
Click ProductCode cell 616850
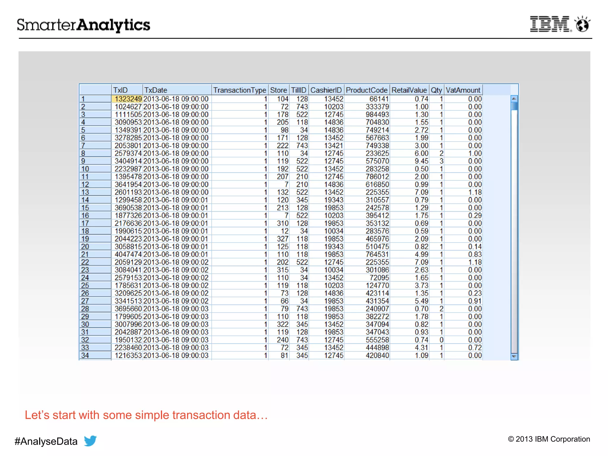(367, 184)
